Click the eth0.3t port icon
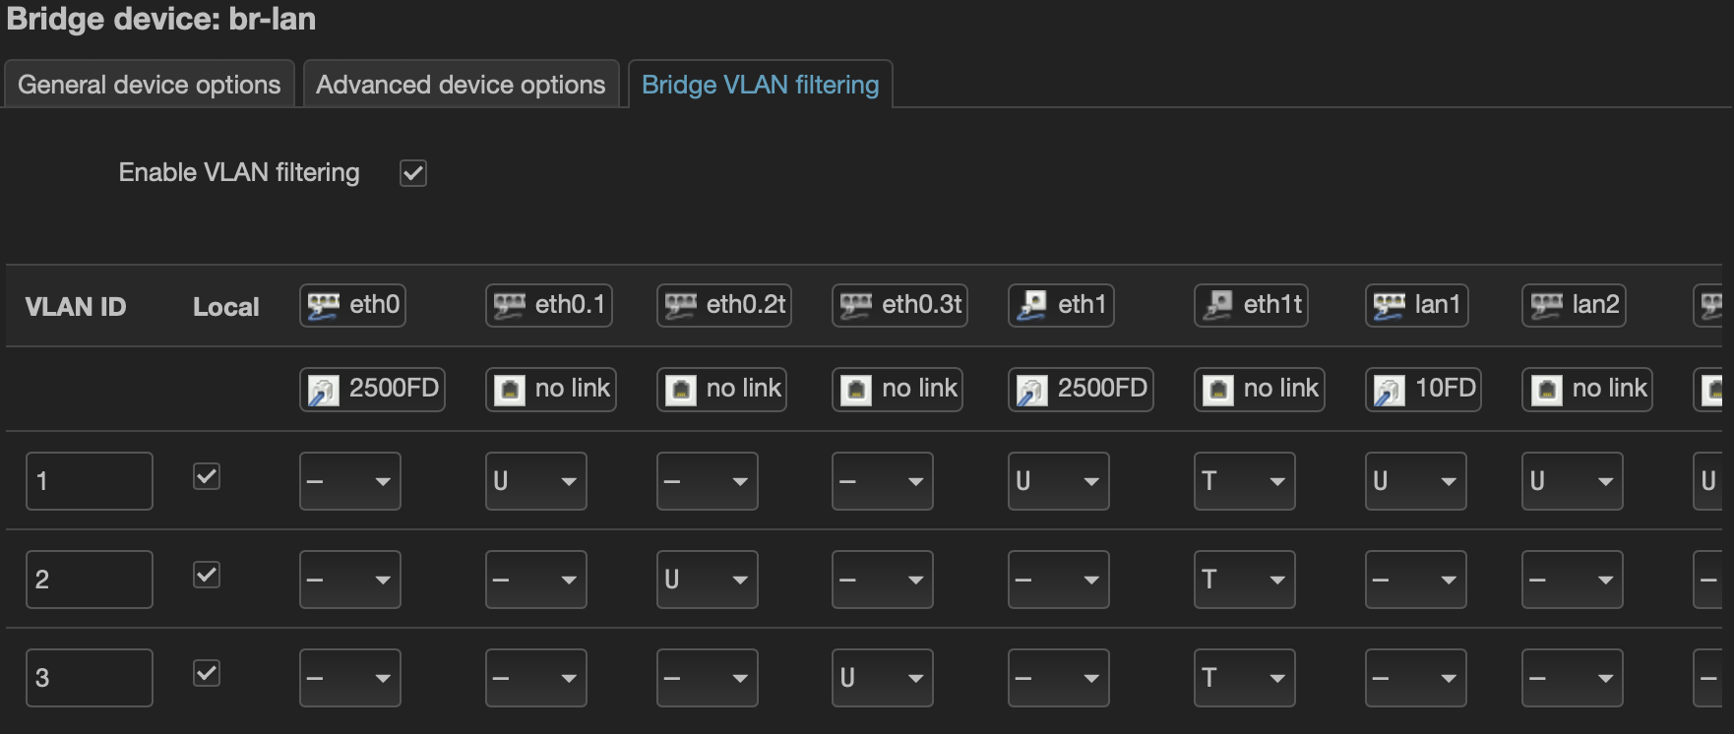The image size is (1734, 734). tap(855, 305)
